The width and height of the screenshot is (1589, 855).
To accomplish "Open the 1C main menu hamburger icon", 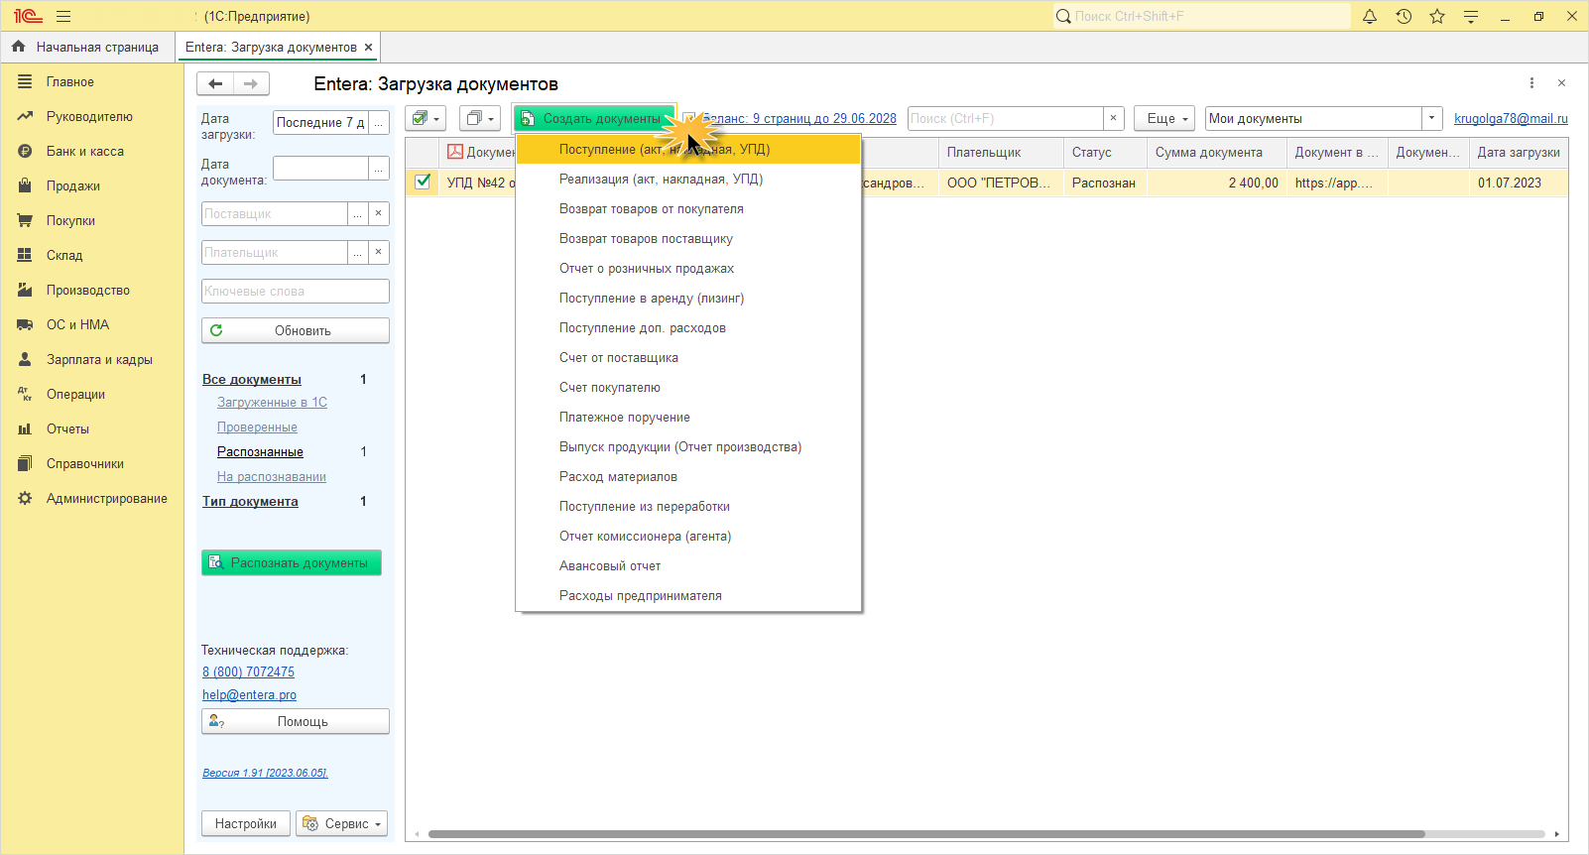I will coord(63,16).
